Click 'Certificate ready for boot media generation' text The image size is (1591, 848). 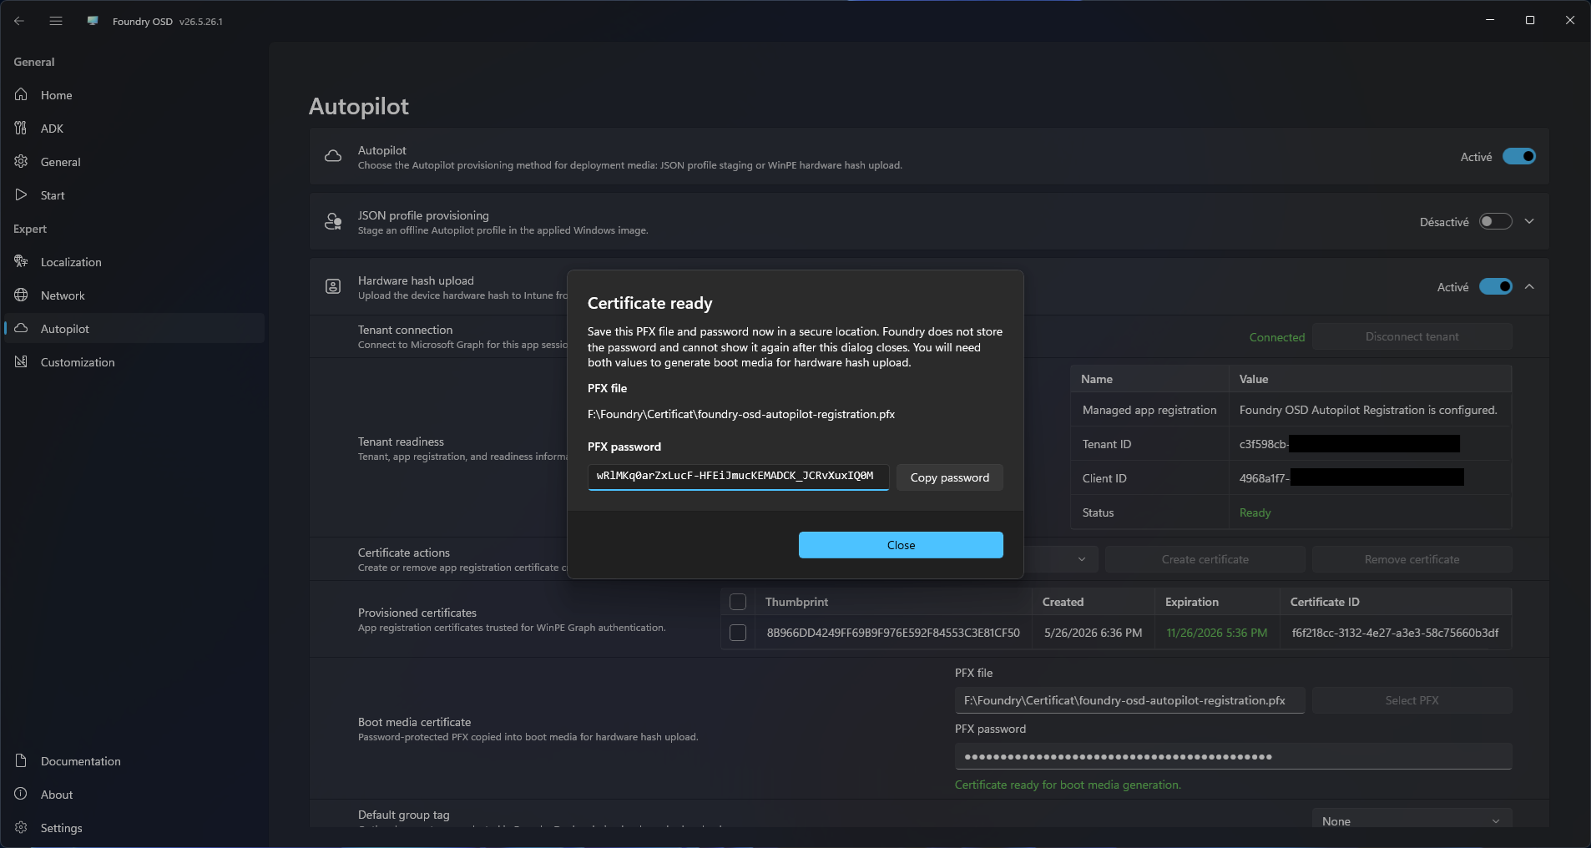pyautogui.click(x=1068, y=785)
